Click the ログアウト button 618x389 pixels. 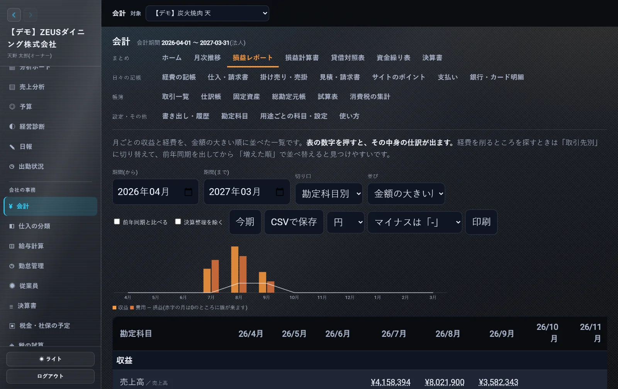tap(50, 376)
